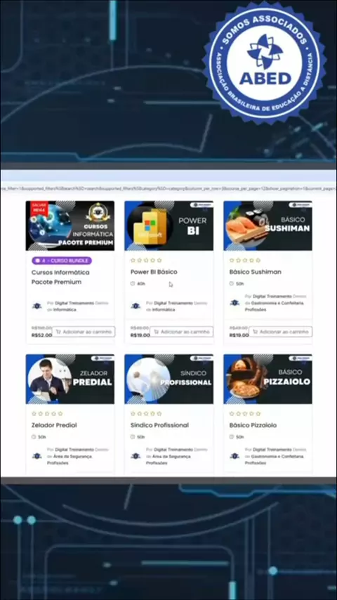The image size is (337, 600).
Task: Rate Power BI Básico using the star rating
Action: pyautogui.click(x=146, y=260)
